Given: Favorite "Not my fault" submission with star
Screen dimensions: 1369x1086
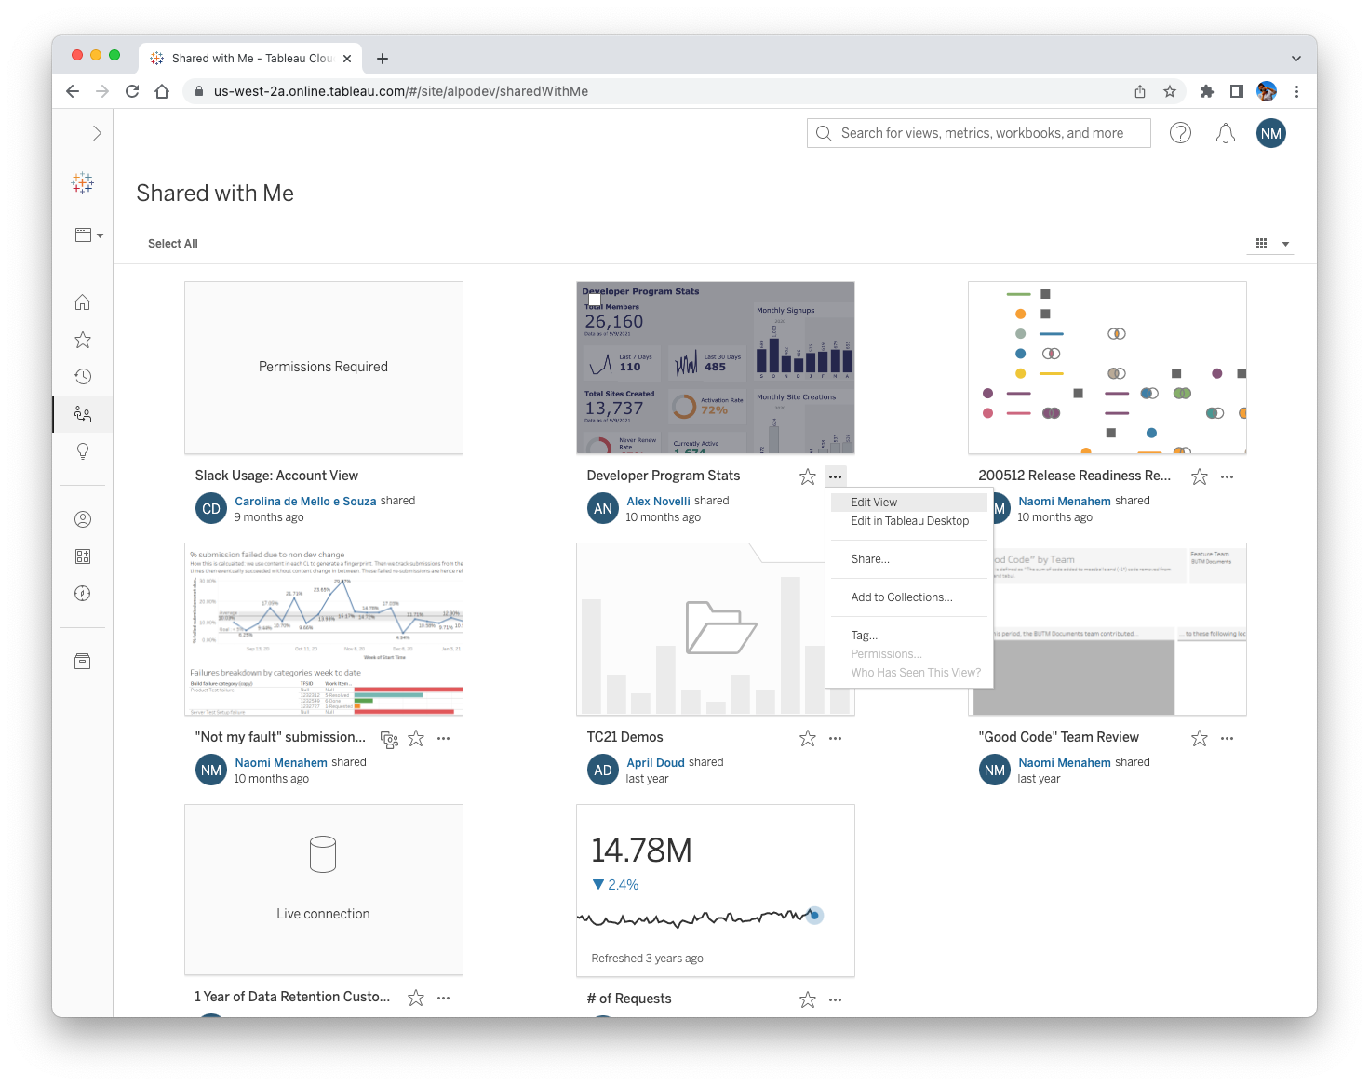Looking at the screenshot, I should point(416,739).
